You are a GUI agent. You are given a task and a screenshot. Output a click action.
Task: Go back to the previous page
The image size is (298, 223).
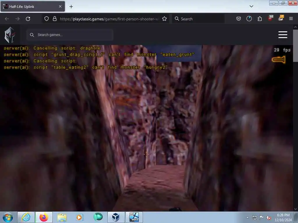tap(7, 19)
